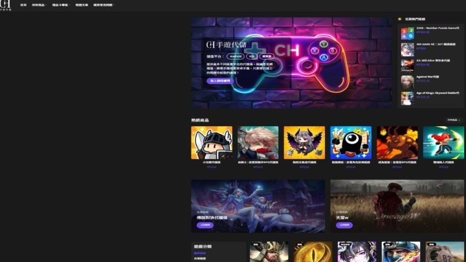This screenshot has width=466, height=262.
Task: Open the helmeted knight game icon
Action: (212, 142)
